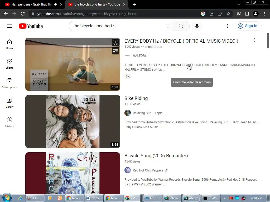Viewport: 270px width, 202px height.
Task: Open the Bike Riding video title
Action: point(136,98)
